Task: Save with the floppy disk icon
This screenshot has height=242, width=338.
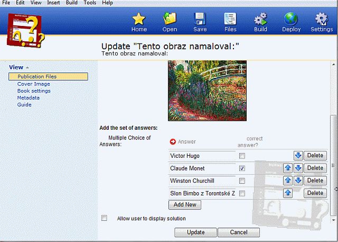Action: click(200, 19)
